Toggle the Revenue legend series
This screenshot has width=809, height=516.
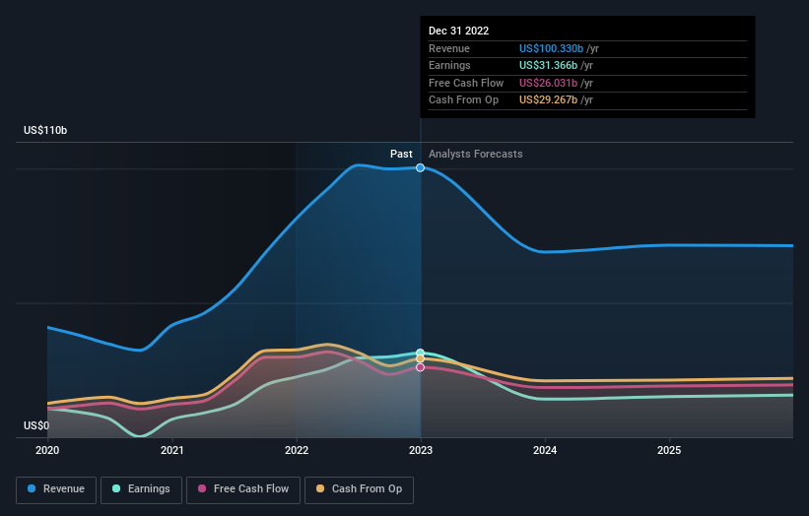pos(56,489)
